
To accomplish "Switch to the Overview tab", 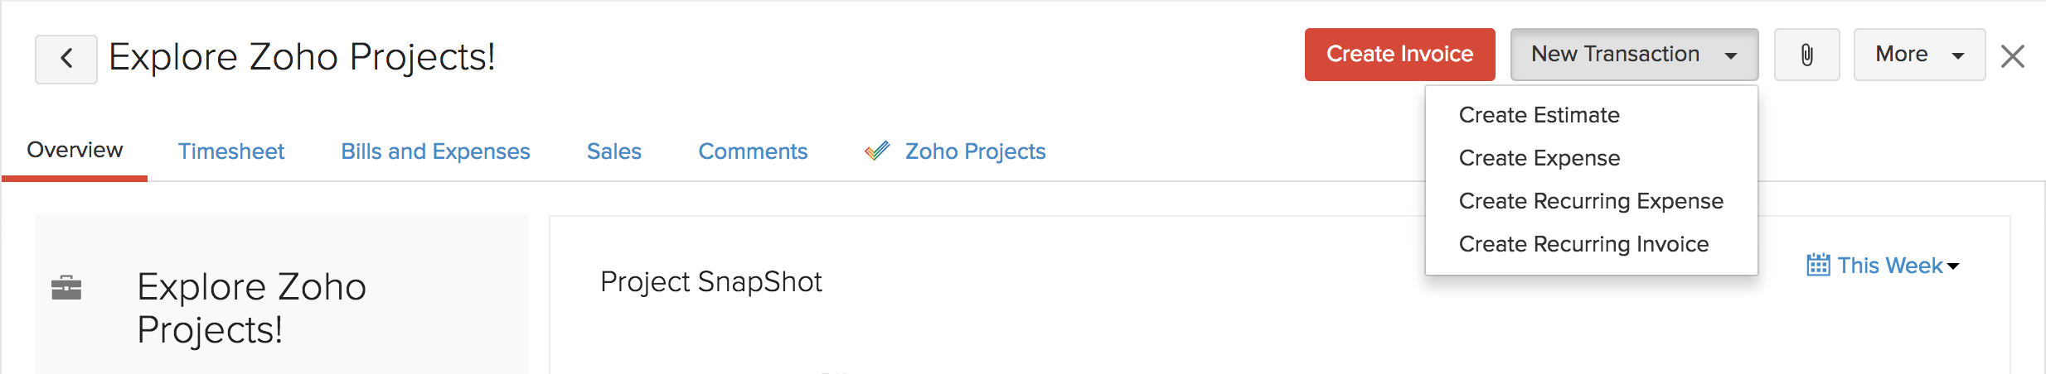I will pyautogui.click(x=75, y=151).
